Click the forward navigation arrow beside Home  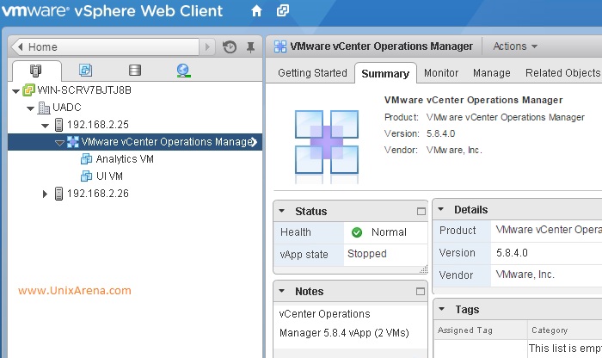pyautogui.click(x=208, y=46)
